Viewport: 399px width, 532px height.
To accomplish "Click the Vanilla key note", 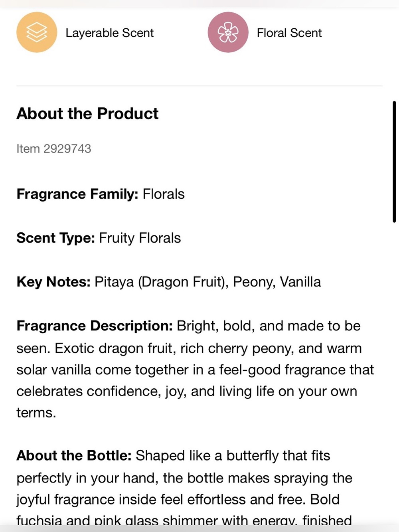I will tap(300, 282).
